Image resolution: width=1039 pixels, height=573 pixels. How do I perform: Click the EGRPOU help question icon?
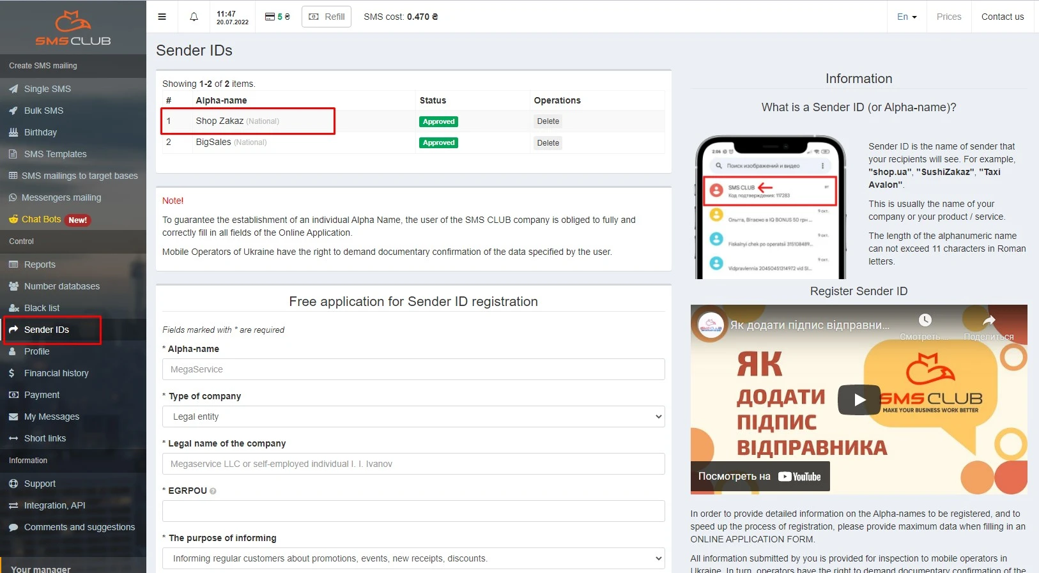coord(213,491)
